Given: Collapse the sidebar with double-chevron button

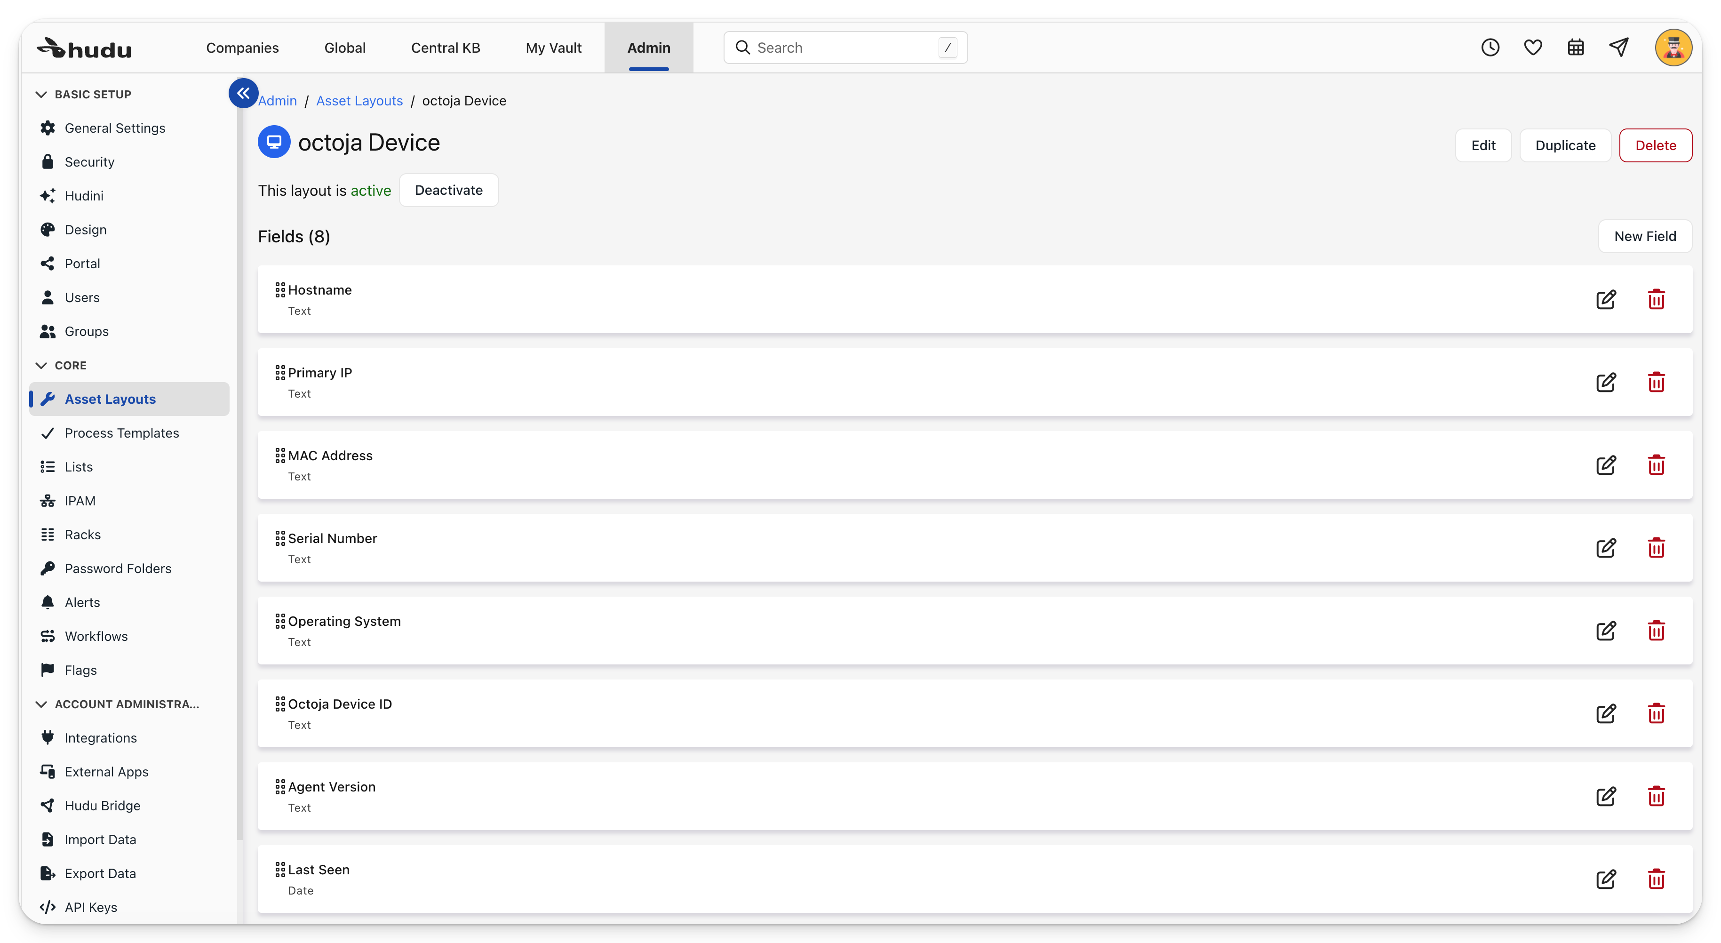Looking at the screenshot, I should click(243, 93).
